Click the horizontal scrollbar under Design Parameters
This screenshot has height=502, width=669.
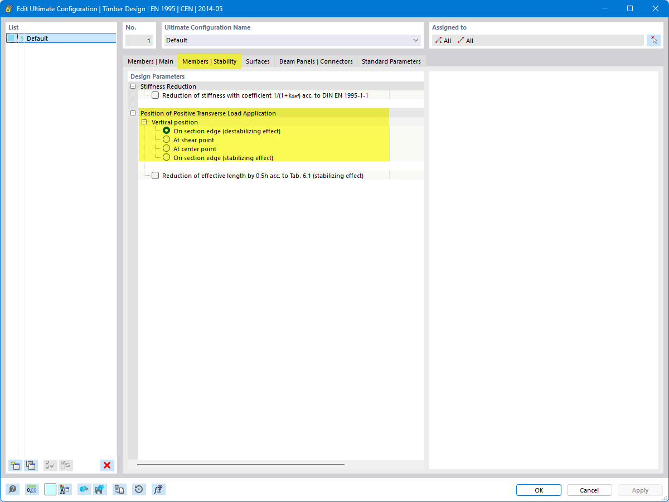241,464
